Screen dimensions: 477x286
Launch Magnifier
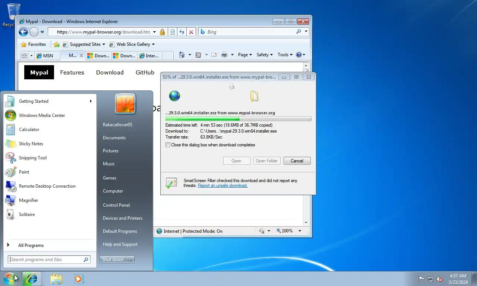tap(50, 200)
